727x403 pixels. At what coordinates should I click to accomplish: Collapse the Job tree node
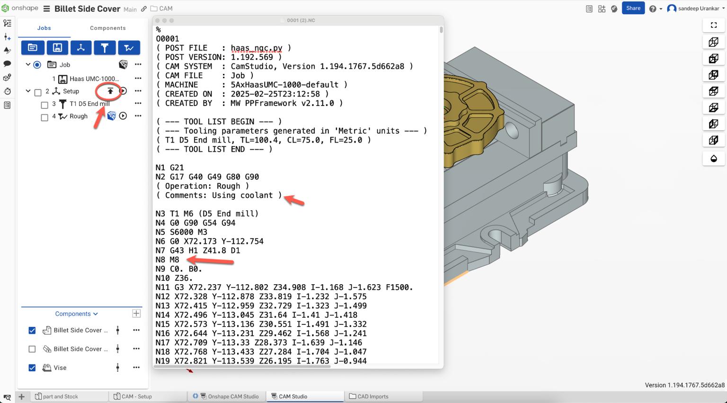(x=28, y=64)
